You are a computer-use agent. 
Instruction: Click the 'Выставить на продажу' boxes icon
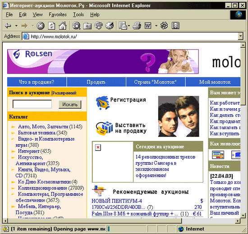point(104,128)
